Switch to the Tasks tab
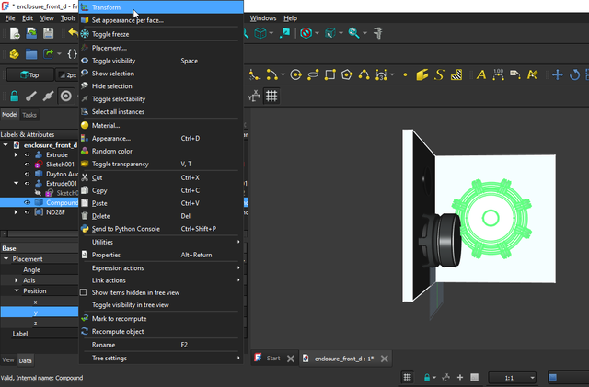This screenshot has height=387, width=589. point(29,115)
